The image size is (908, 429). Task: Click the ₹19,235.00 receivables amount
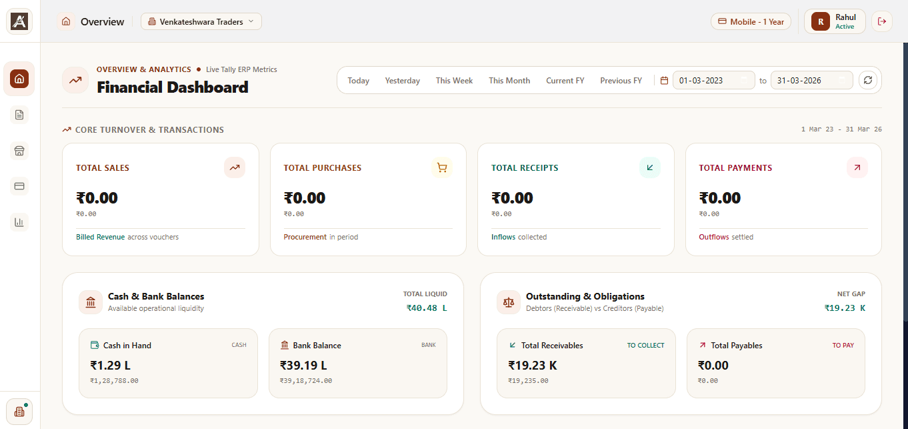tap(528, 381)
